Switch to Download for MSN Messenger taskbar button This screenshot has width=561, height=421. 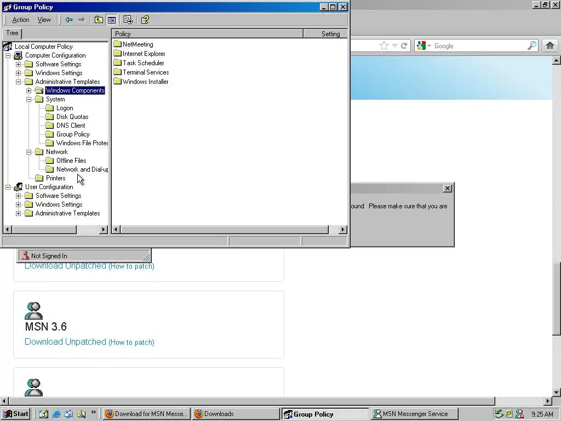[147, 414]
